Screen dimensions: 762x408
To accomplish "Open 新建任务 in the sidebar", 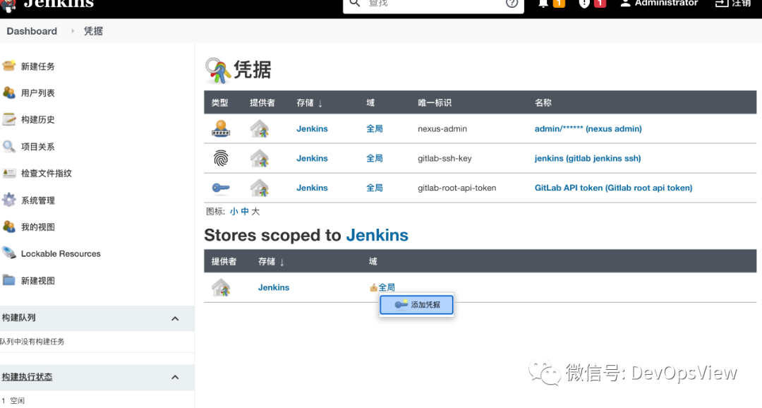I will [x=37, y=66].
